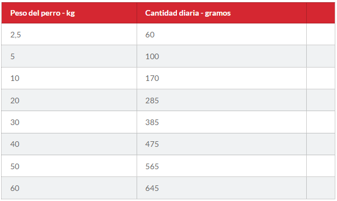
Task: Select the 385 grams cell
Action: point(222,122)
